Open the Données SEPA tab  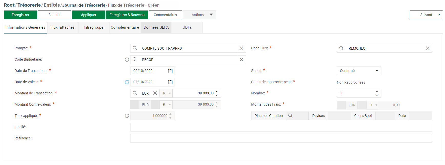(x=156, y=27)
